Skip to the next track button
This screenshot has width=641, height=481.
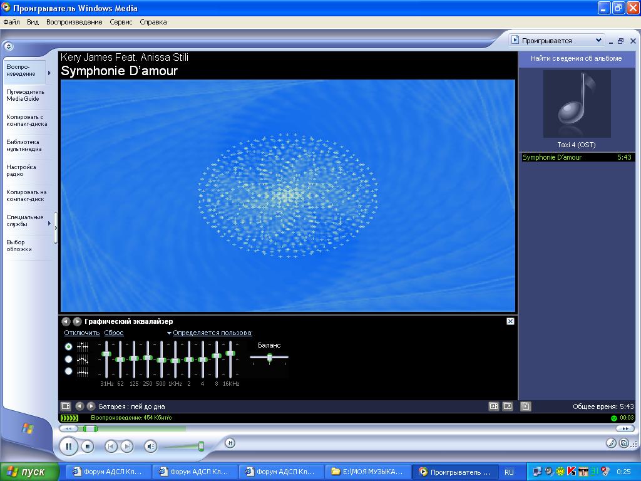pyautogui.click(x=127, y=447)
